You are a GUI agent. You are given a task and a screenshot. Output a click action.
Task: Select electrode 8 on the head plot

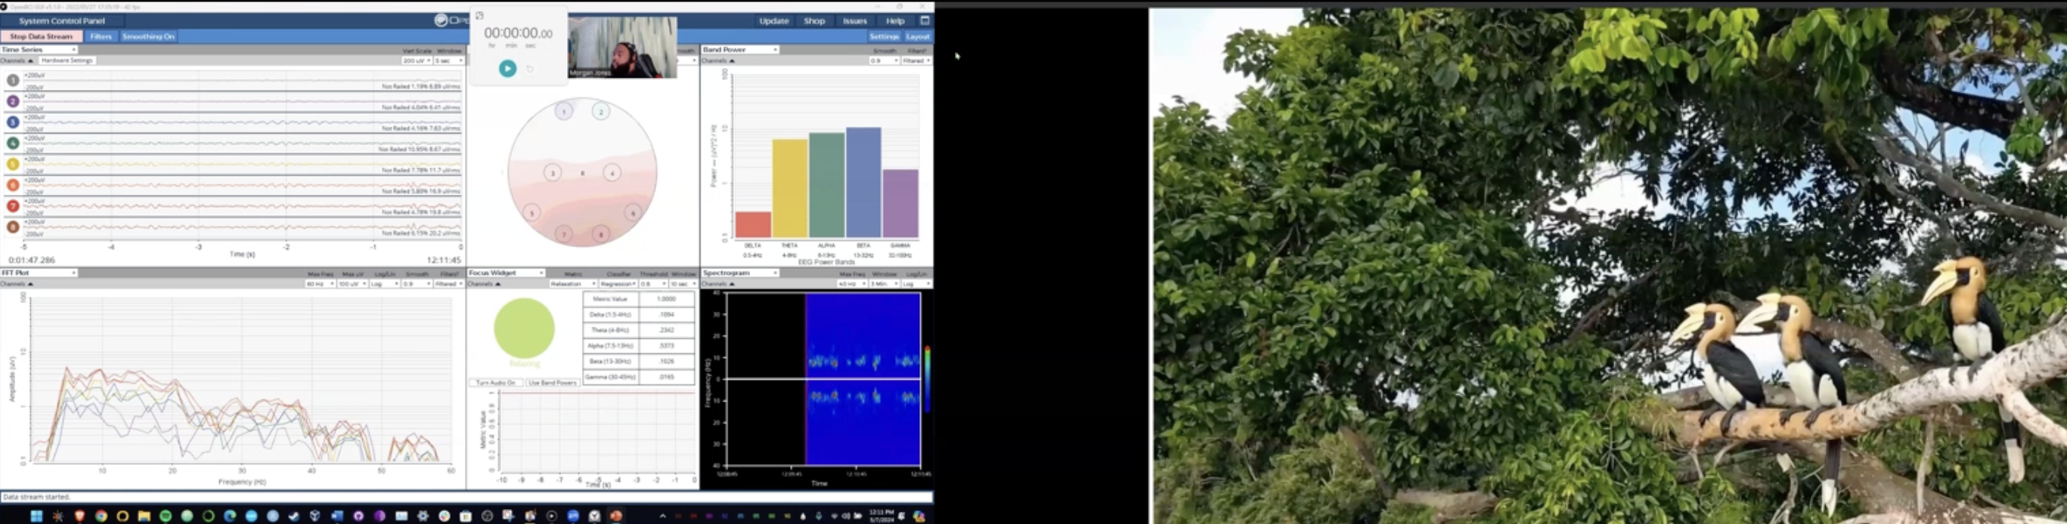601,234
